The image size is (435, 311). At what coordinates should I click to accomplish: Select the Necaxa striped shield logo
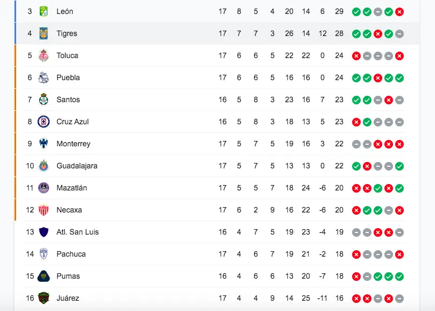44,210
